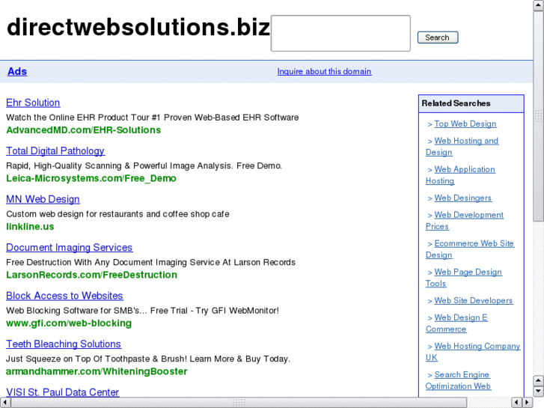This screenshot has height=408, width=544.
Task: Select Web Desingers related search
Action: pyautogui.click(x=463, y=198)
